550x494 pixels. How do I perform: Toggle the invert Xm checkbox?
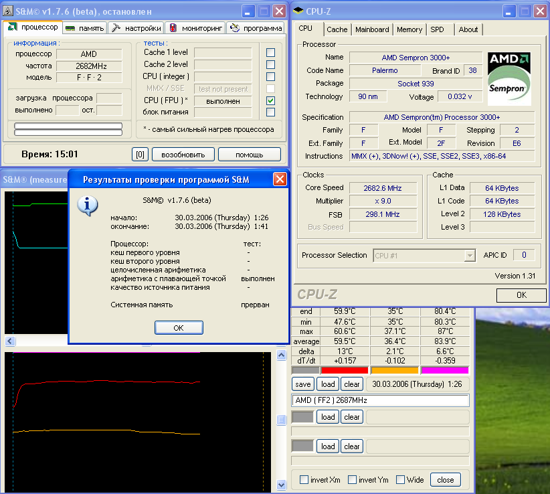point(304,479)
